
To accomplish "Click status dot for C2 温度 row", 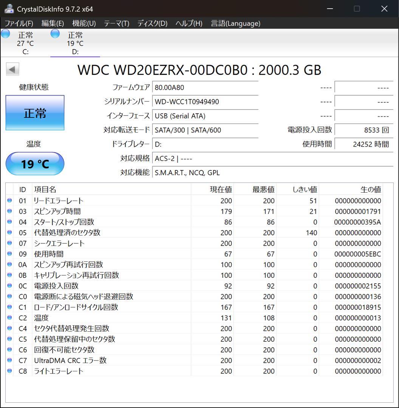I will tap(9, 318).
